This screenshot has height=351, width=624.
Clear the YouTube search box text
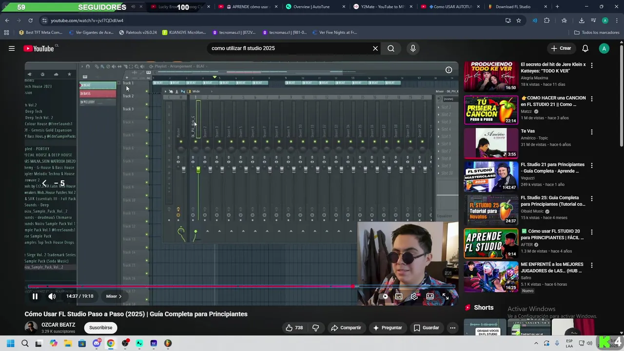pyautogui.click(x=375, y=48)
